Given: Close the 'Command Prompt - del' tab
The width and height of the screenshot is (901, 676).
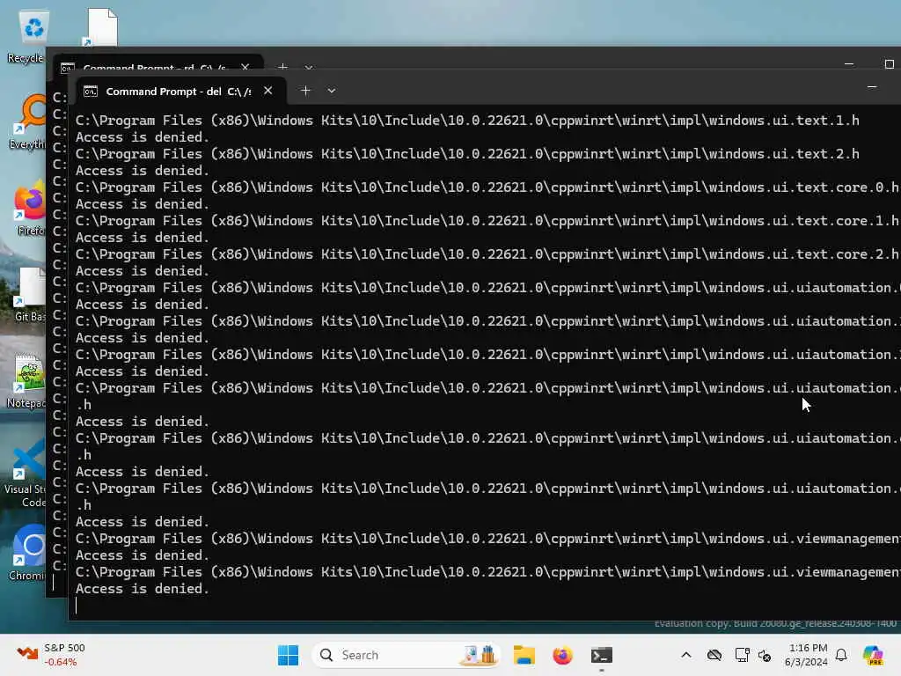Looking at the screenshot, I should pos(267,91).
